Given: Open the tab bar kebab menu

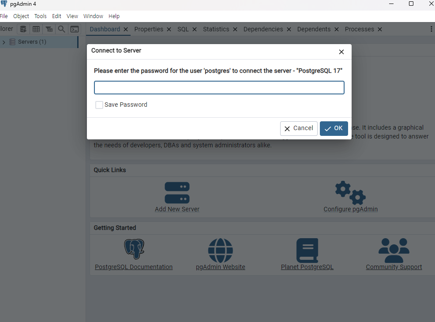Looking at the screenshot, I should 431,29.
